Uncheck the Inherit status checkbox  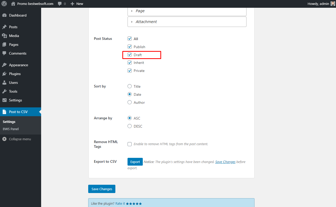pyautogui.click(x=130, y=63)
